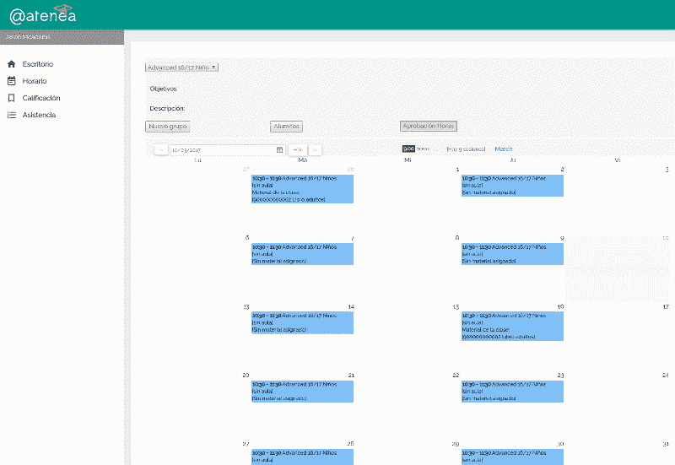675x465 pixels.
Task: Go to the Horario section
Action: 35,81
